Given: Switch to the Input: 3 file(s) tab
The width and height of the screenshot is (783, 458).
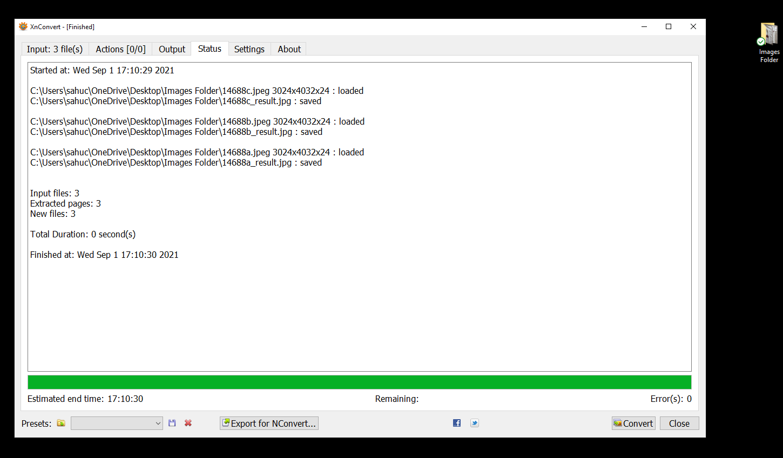Looking at the screenshot, I should pyautogui.click(x=55, y=49).
